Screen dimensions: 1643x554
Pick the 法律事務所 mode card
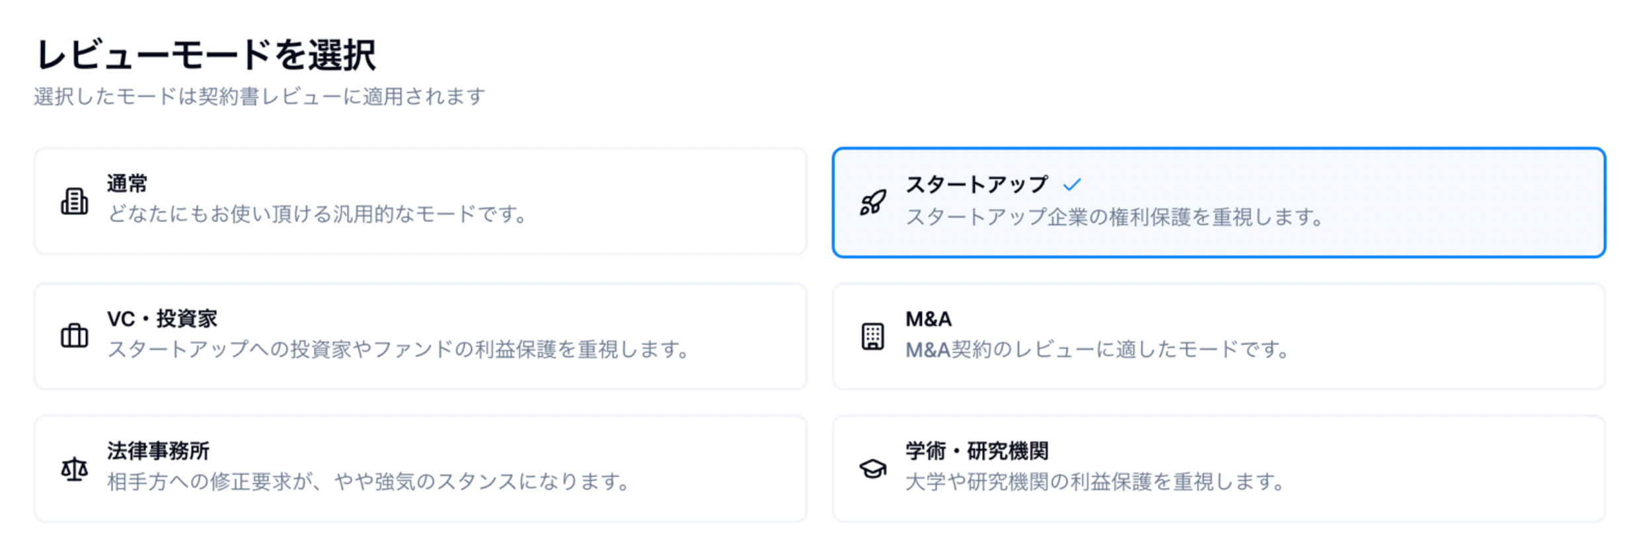pyautogui.click(x=420, y=469)
